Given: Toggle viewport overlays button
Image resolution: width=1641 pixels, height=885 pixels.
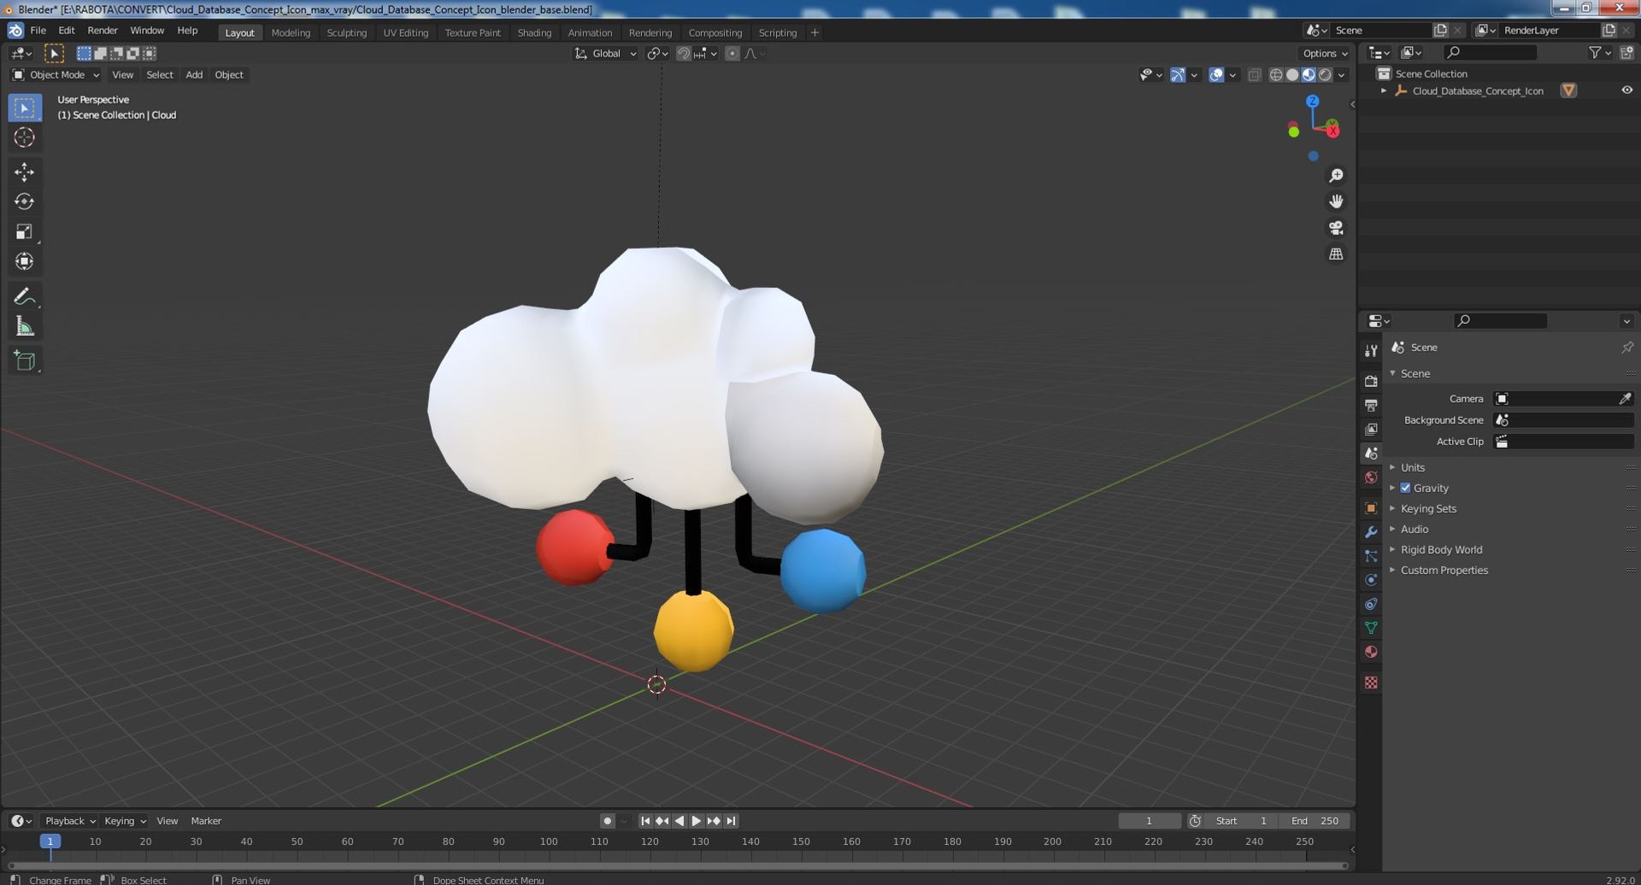Looking at the screenshot, I should pyautogui.click(x=1216, y=75).
